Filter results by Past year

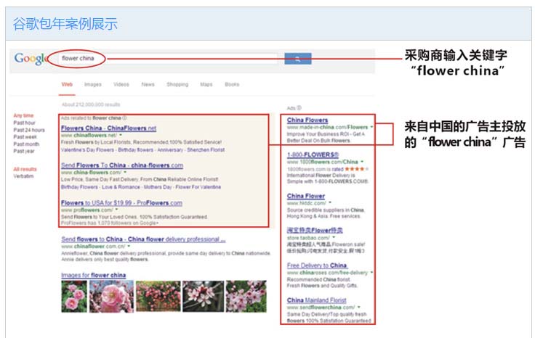pos(24,151)
